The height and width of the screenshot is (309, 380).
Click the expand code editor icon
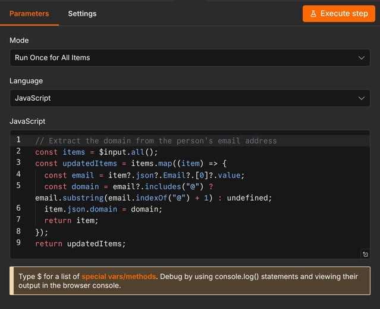click(365, 254)
